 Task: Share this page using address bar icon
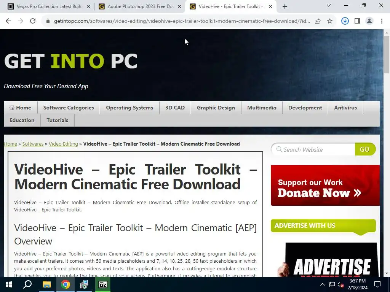[x=318, y=21]
